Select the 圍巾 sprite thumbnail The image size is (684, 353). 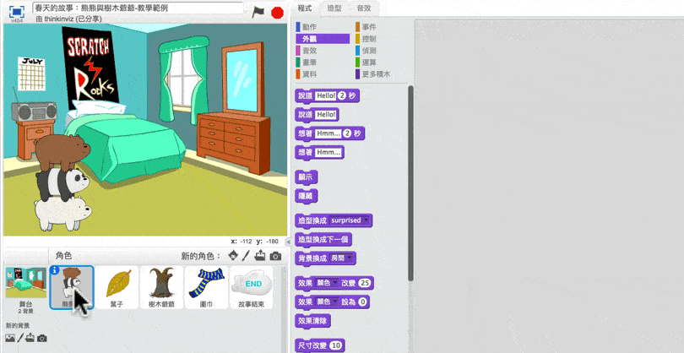[206, 287]
